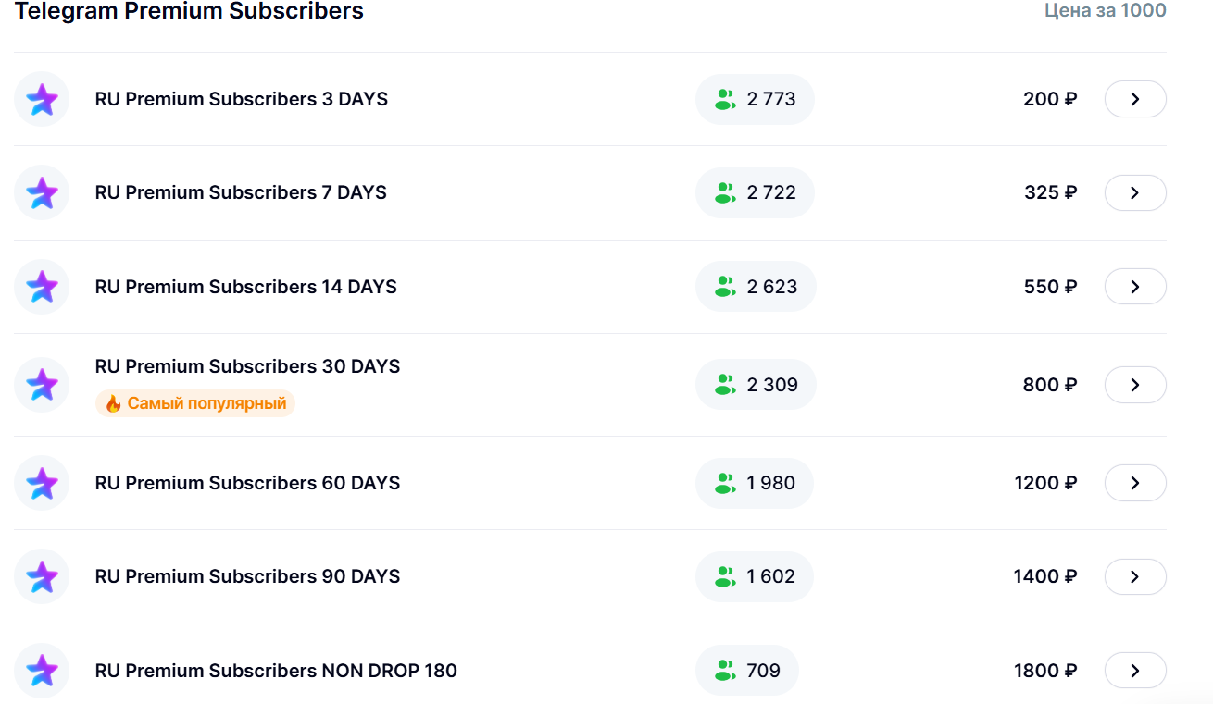Screen dimensions: 1213x704
Task: Open the NON DROP 180 arrow button
Action: tap(1135, 671)
